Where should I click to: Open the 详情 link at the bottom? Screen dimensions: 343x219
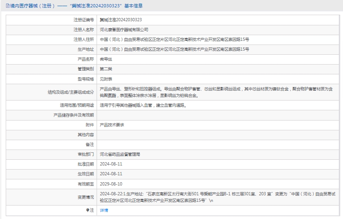(104, 210)
